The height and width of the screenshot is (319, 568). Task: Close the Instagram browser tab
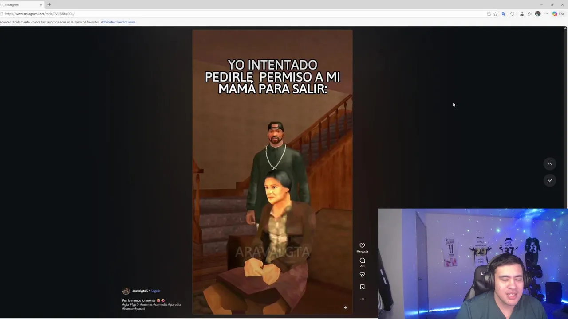point(41,4)
